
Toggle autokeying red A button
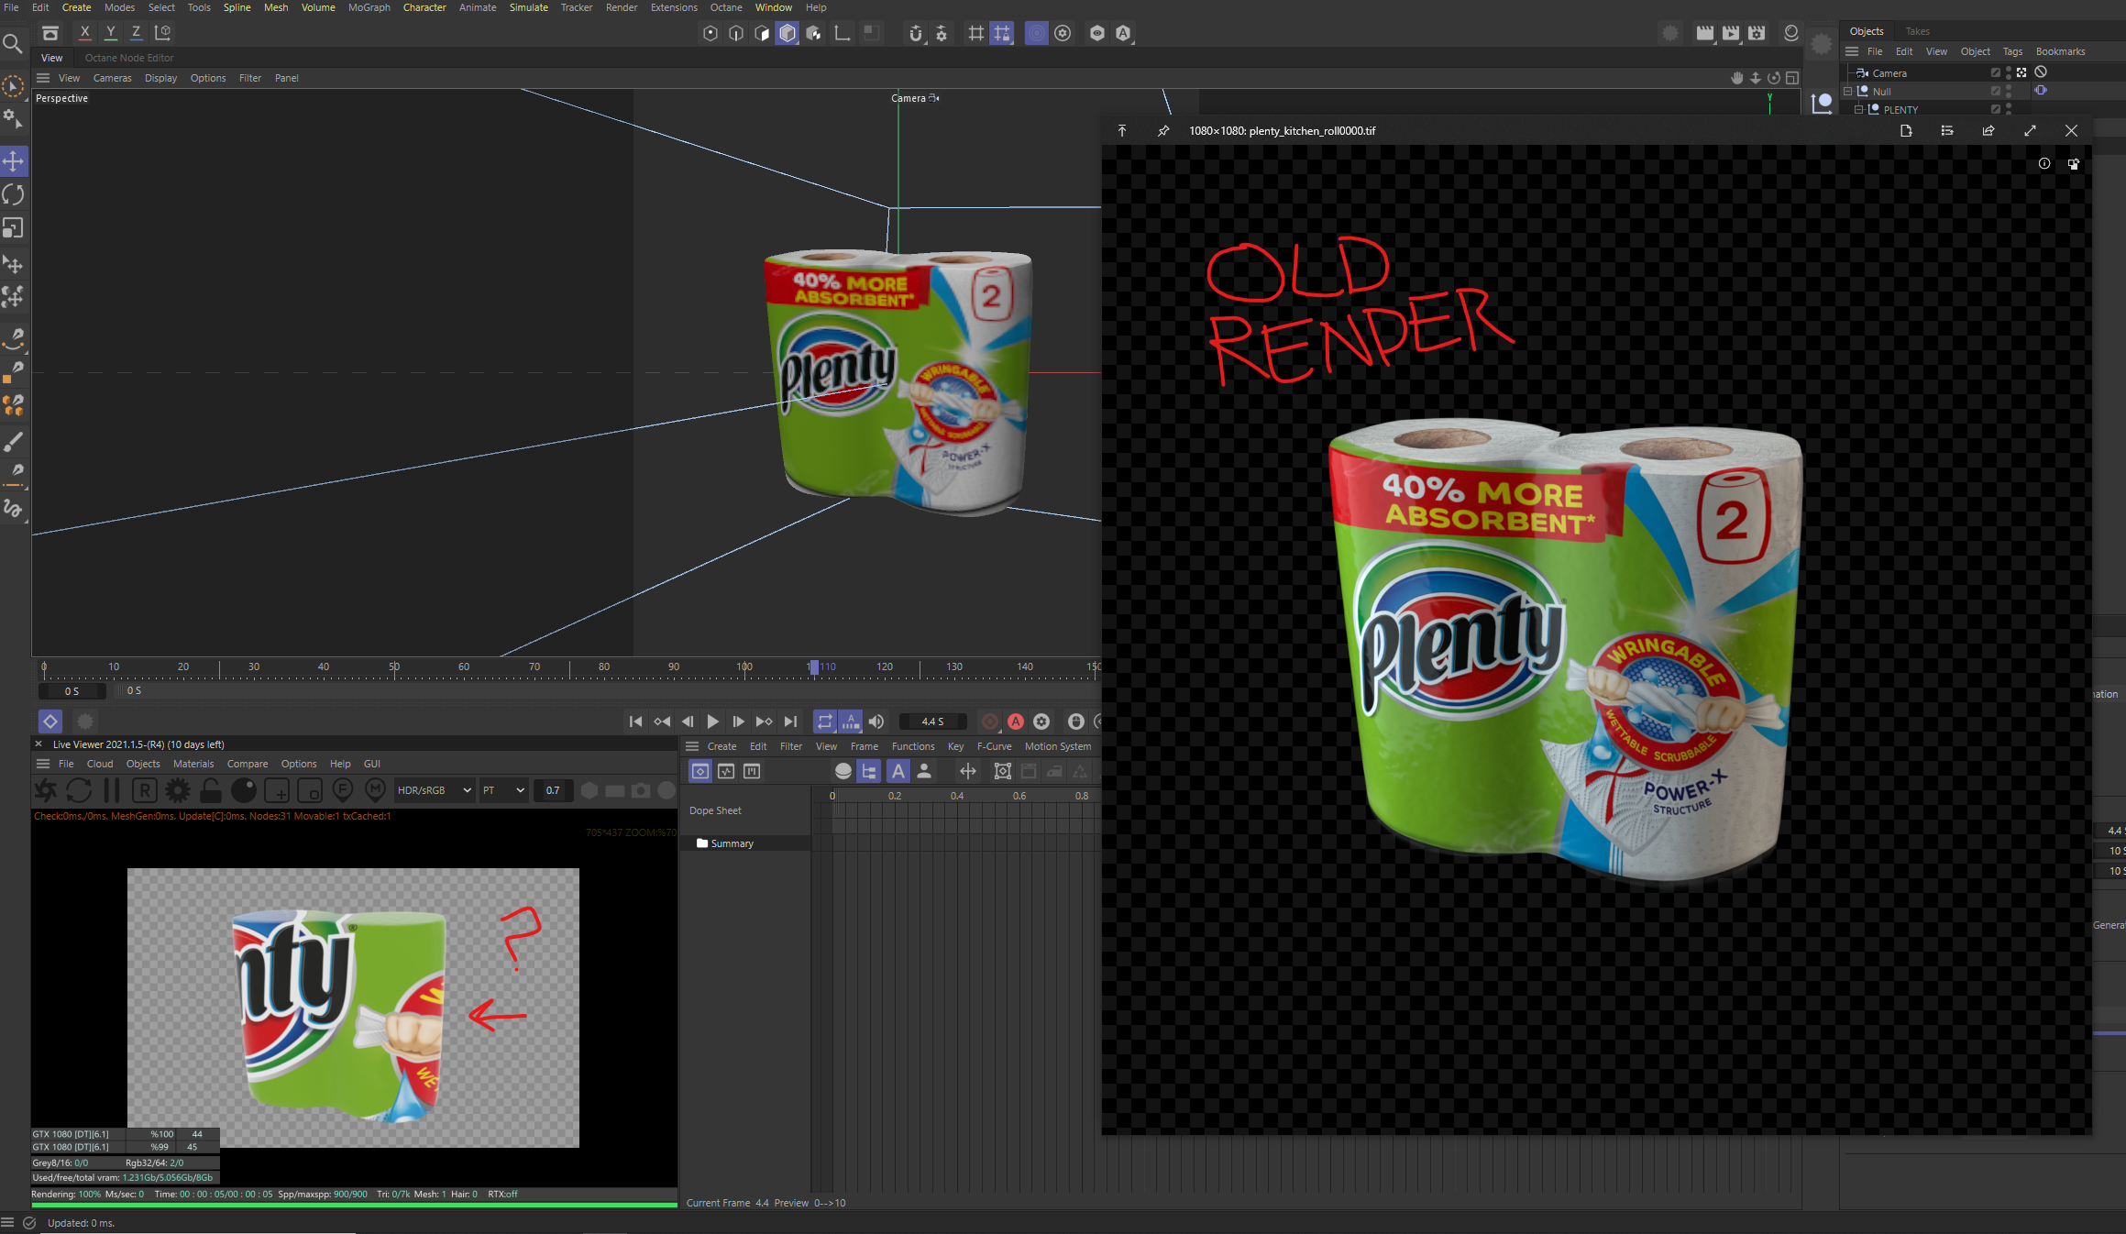tap(1016, 722)
